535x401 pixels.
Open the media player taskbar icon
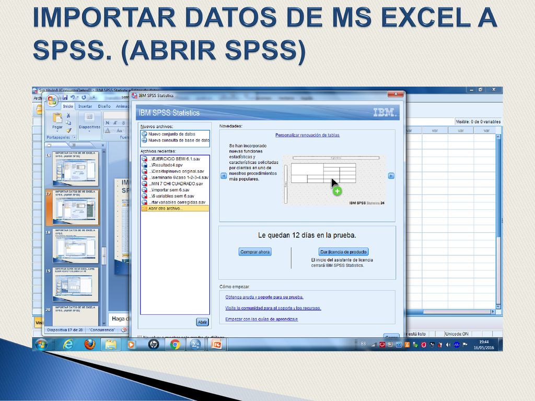131,345
